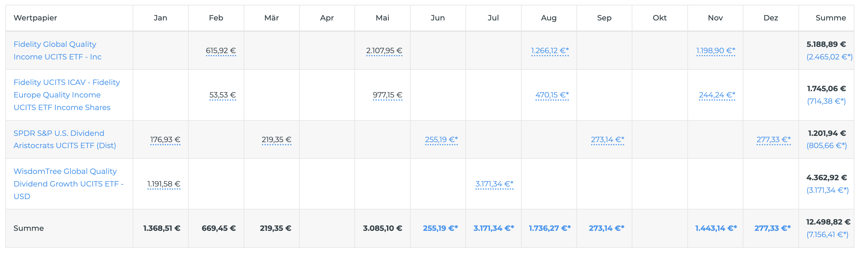This screenshot has width=866, height=256.
Task: Click the 615,92 € February dividend value
Action: pos(220,50)
